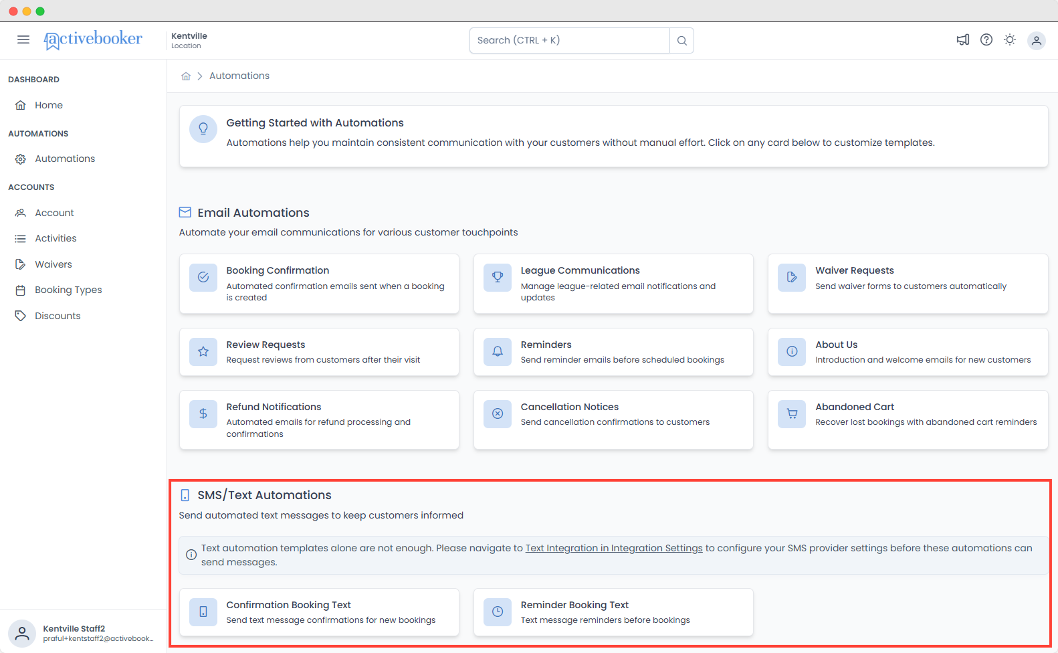Open the announcements megaphone icon
Viewport: 1058px width, 653px height.
click(963, 40)
